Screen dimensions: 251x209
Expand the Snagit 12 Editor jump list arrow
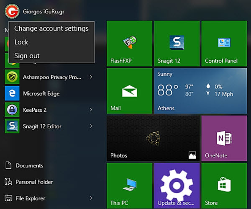91,126
